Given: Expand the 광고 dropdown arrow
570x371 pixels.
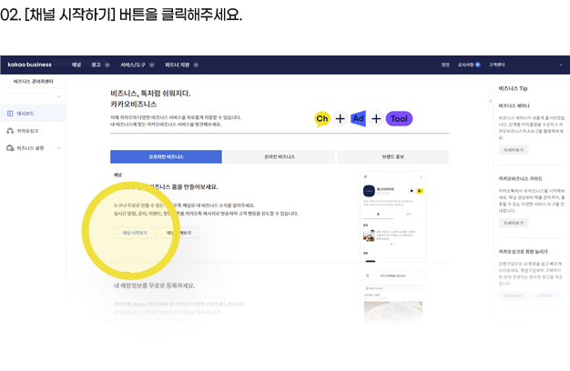Looking at the screenshot, I should pyautogui.click(x=107, y=65).
